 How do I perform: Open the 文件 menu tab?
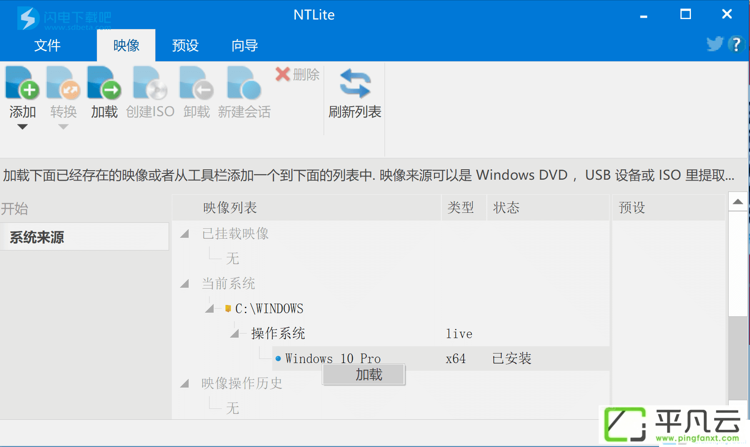(47, 45)
